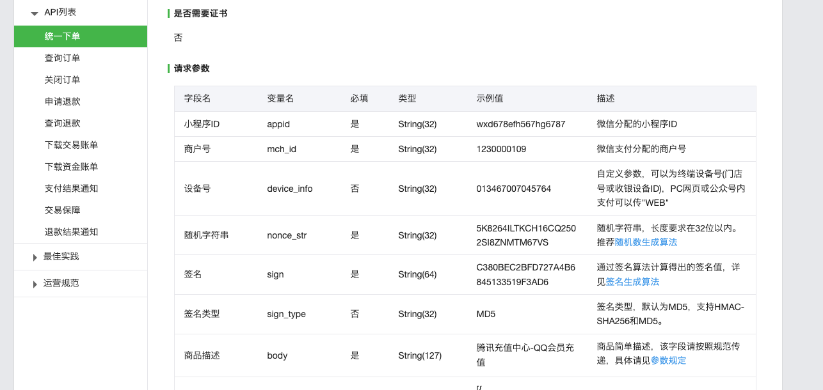The width and height of the screenshot is (823, 390).
Task: Follow the 参数规定 link
Action: 668,361
